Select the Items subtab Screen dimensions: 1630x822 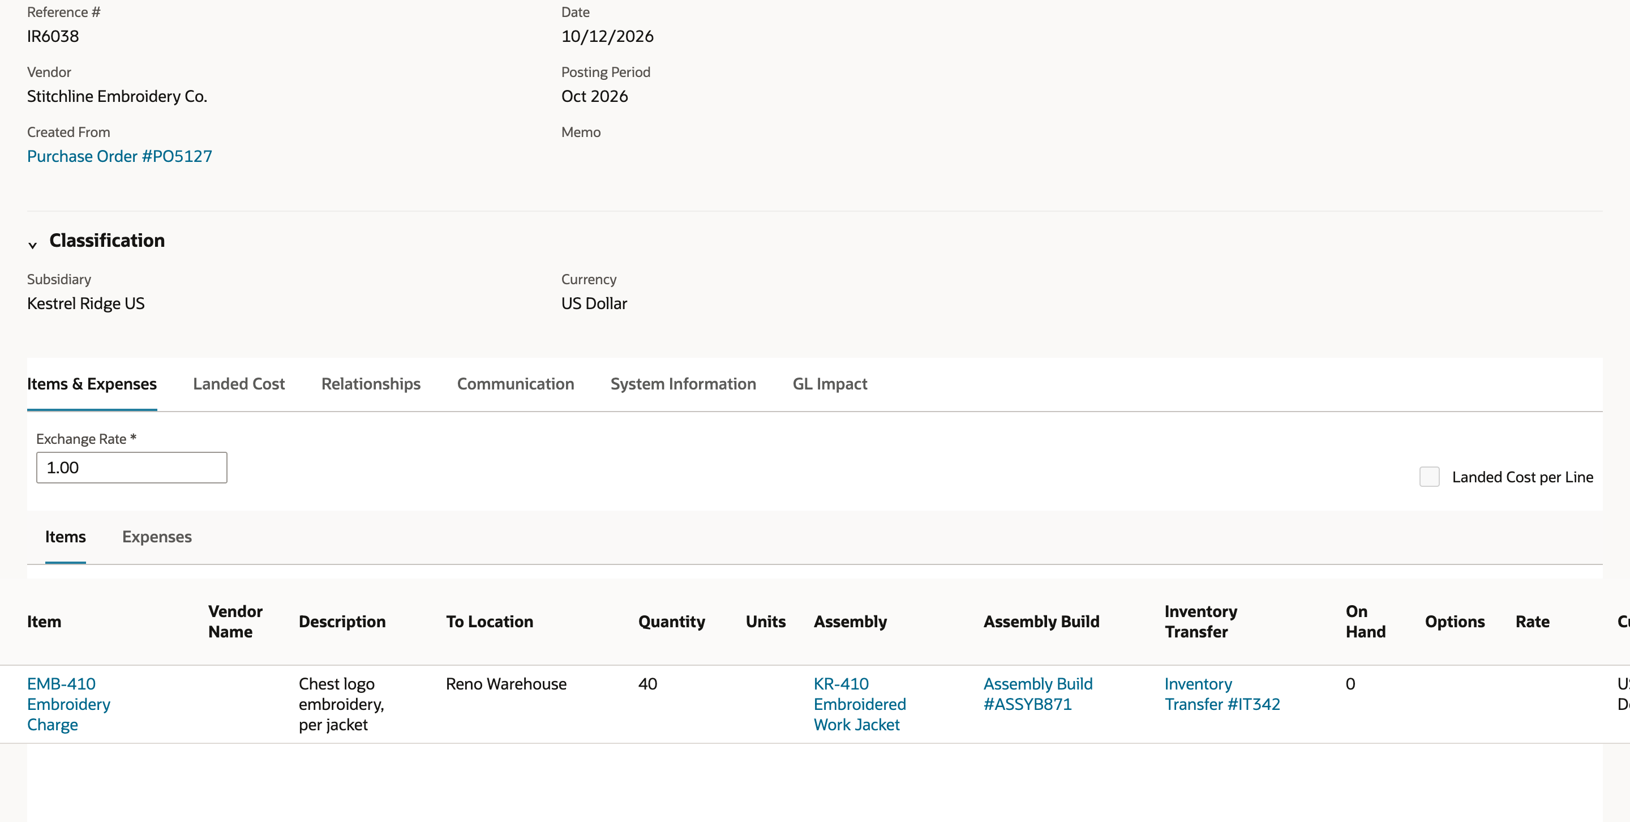65,537
